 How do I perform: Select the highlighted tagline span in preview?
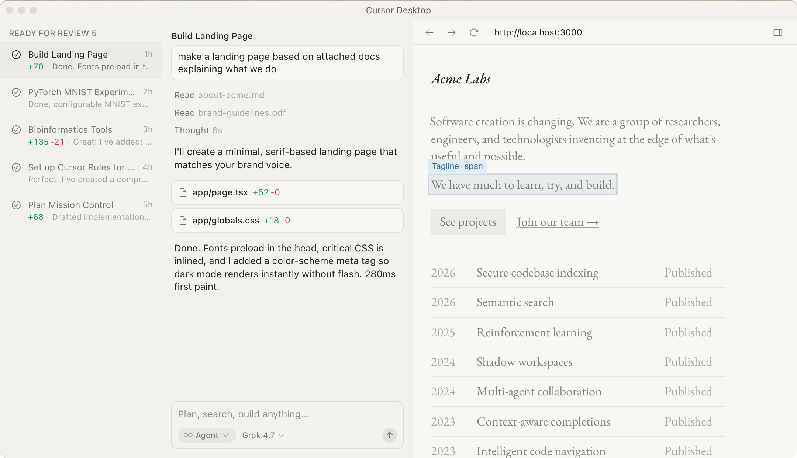point(522,184)
